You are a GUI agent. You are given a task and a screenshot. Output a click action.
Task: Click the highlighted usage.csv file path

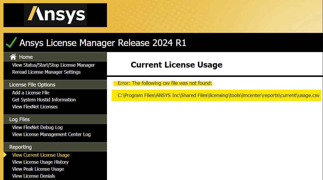click(x=218, y=96)
